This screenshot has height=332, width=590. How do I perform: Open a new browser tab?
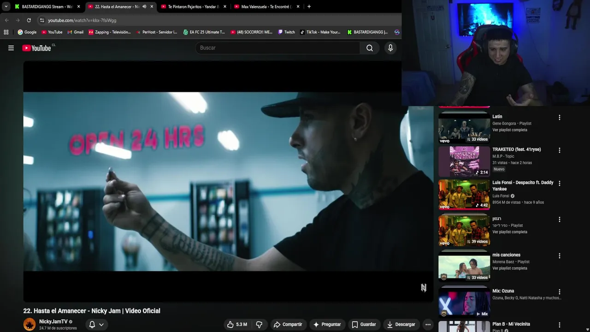[x=309, y=6]
